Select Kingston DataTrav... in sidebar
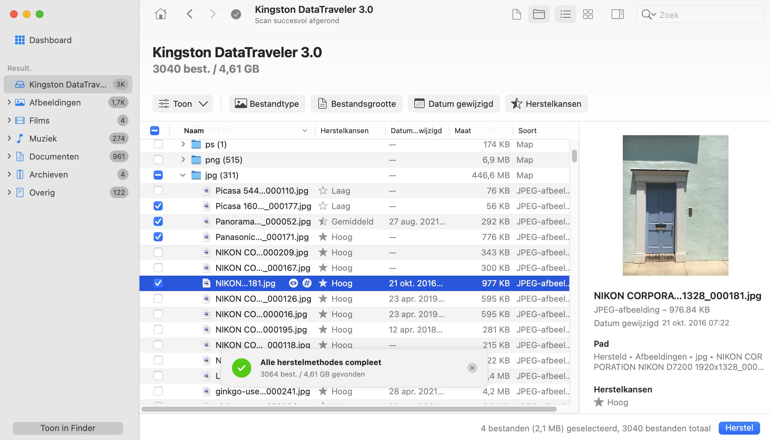Screen dimensions: 770x440 (x=68, y=84)
